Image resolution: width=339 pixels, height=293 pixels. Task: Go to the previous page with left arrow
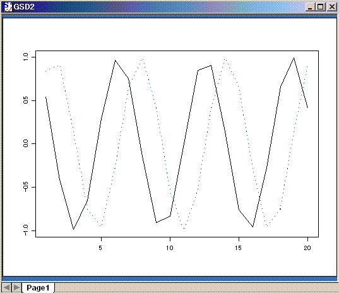[x=7, y=287]
